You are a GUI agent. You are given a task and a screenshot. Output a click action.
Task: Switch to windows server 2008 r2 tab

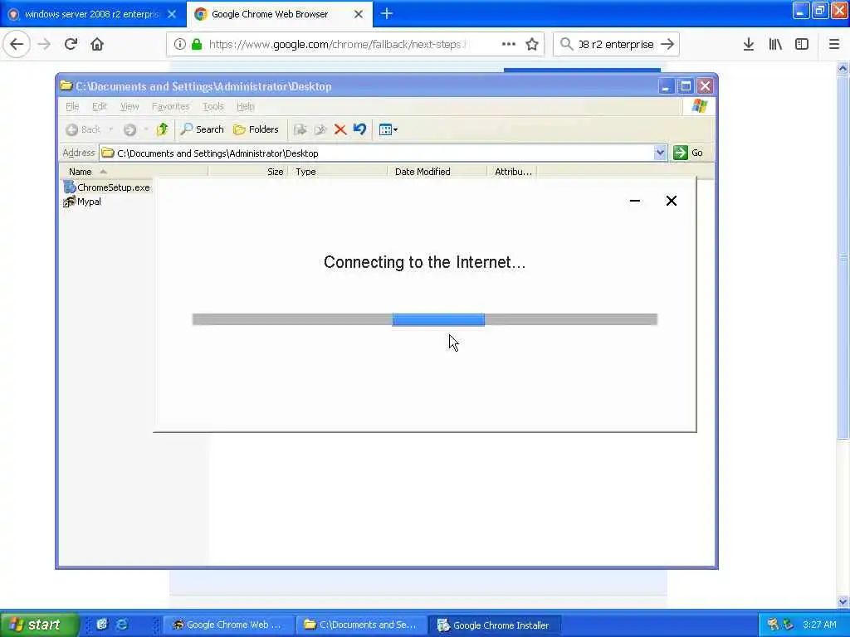tap(91, 15)
